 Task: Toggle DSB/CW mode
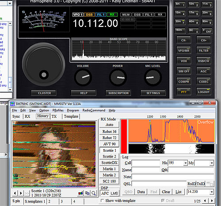point(204,61)
